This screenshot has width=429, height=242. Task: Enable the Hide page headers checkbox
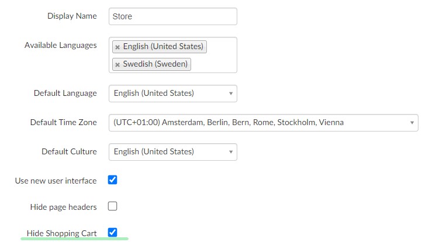click(x=113, y=206)
